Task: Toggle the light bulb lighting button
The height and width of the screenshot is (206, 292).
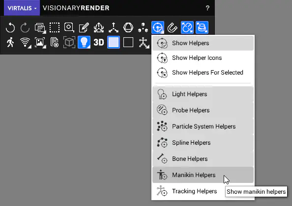Action: pos(84,42)
